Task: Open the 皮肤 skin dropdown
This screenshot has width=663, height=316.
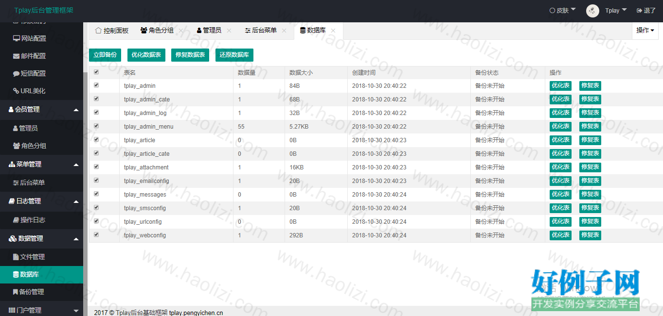Action: (x=562, y=10)
